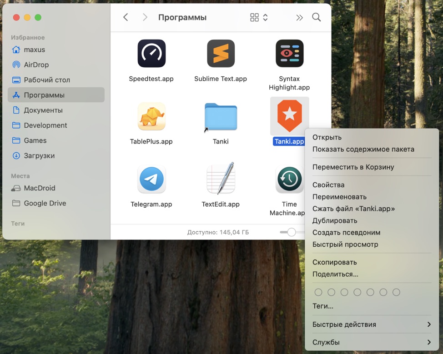Open the maxus home folder in sidebar
This screenshot has width=443, height=354.
click(56, 50)
